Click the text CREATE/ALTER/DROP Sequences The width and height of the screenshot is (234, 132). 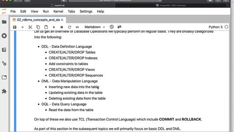(76, 75)
